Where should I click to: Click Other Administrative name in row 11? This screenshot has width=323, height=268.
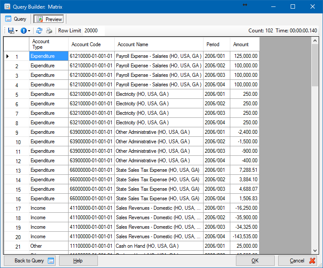[x=159, y=151]
